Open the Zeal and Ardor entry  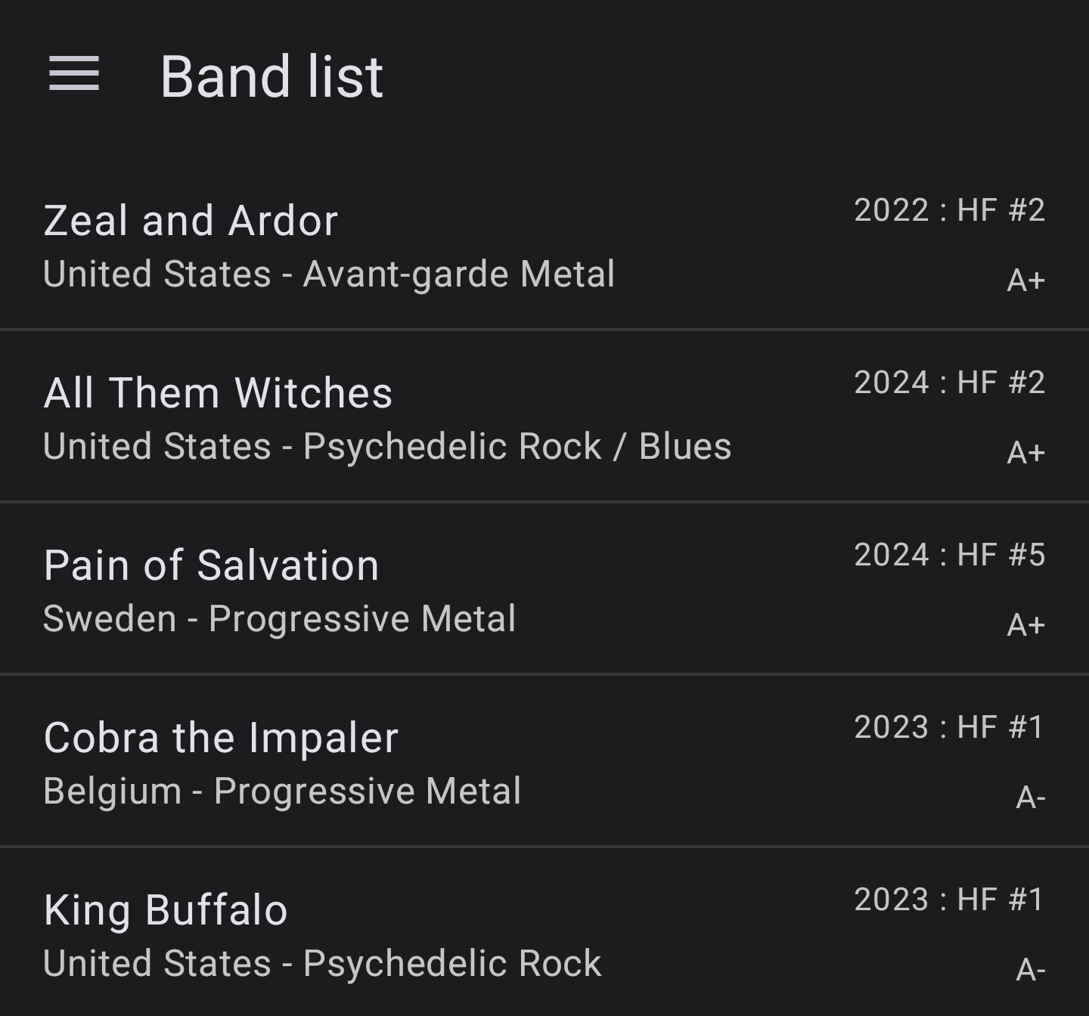coord(191,221)
